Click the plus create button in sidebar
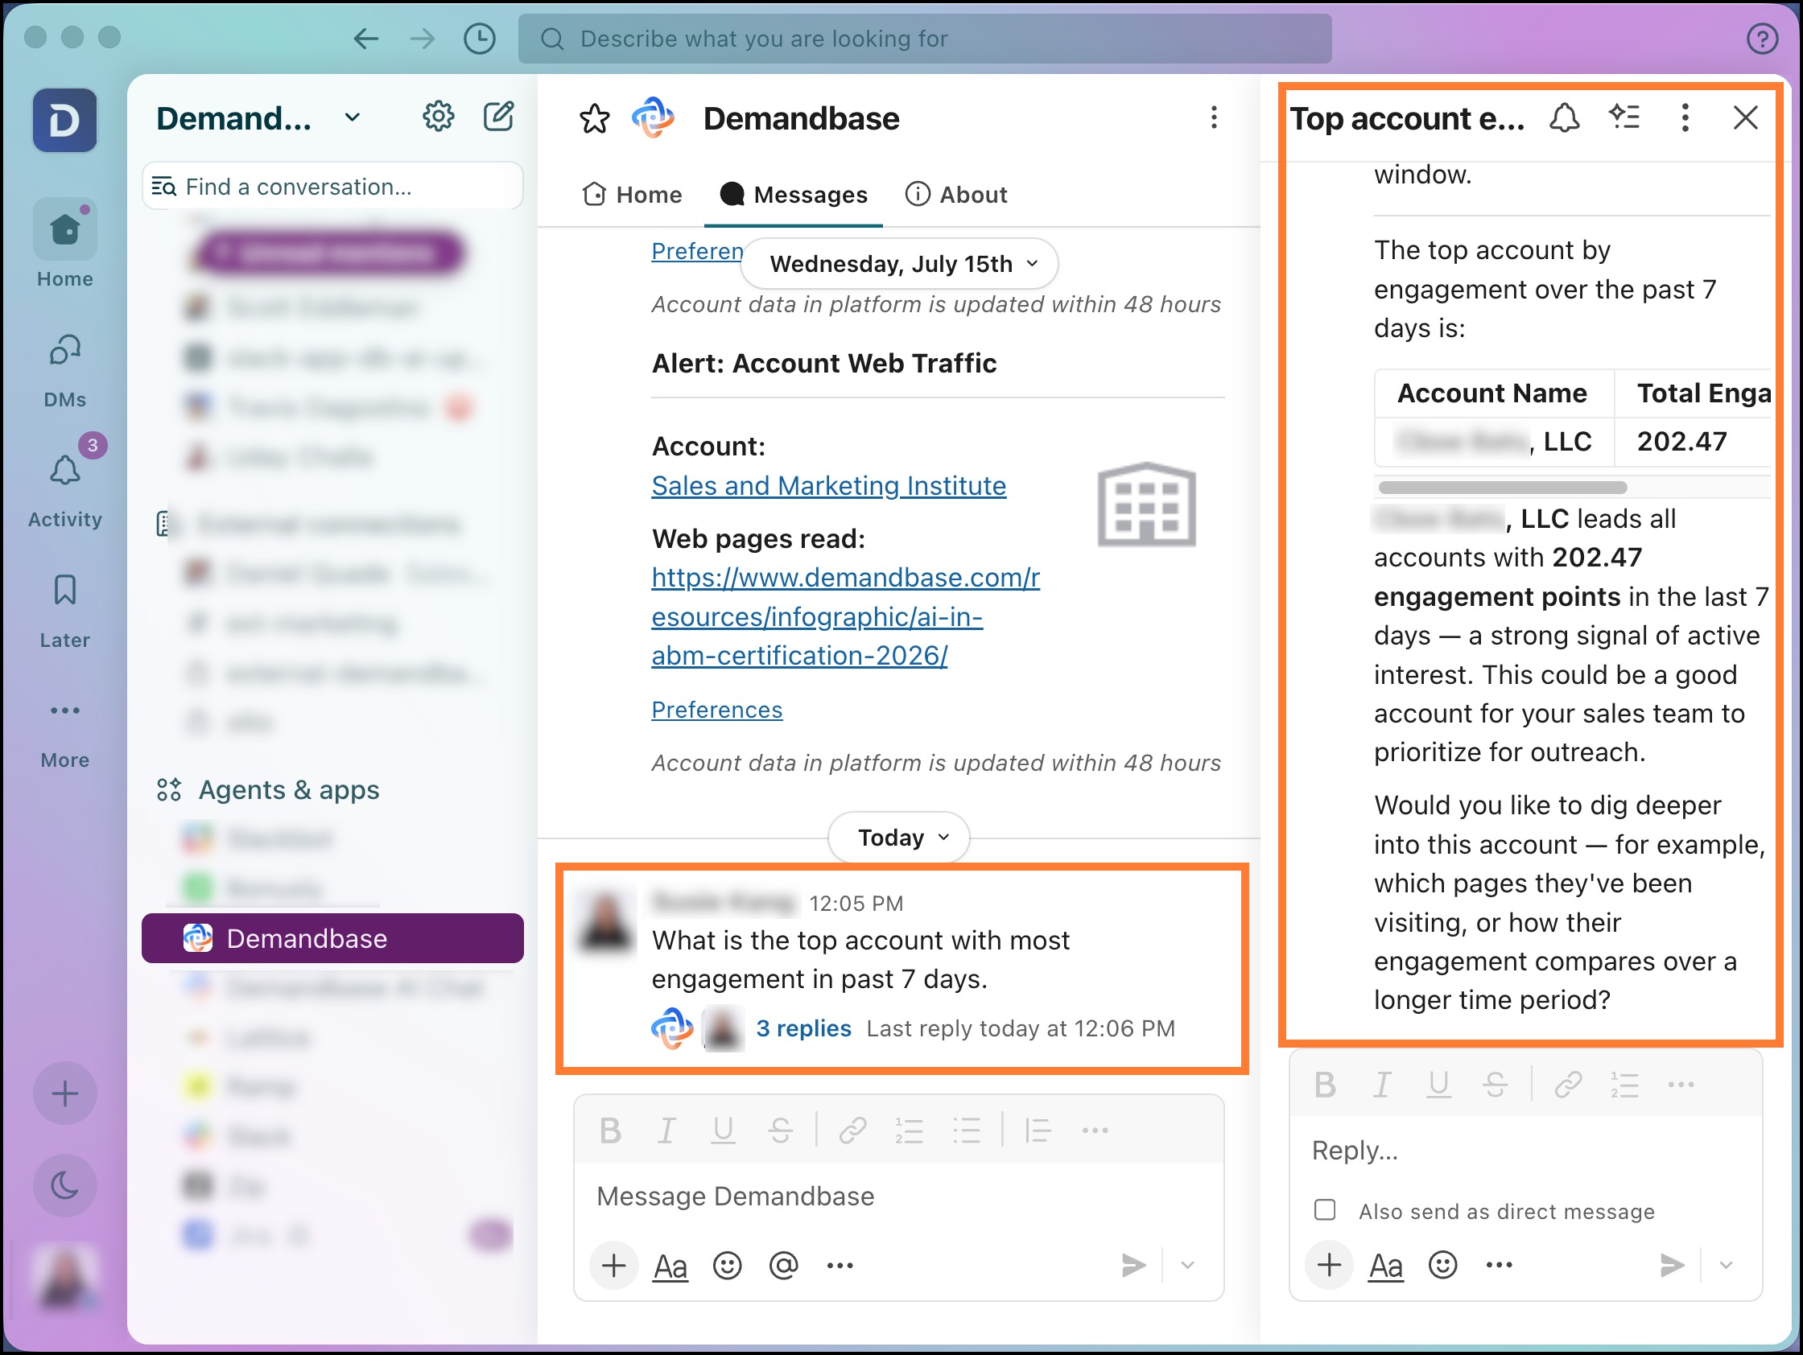This screenshot has height=1355, width=1803. pos(64,1093)
